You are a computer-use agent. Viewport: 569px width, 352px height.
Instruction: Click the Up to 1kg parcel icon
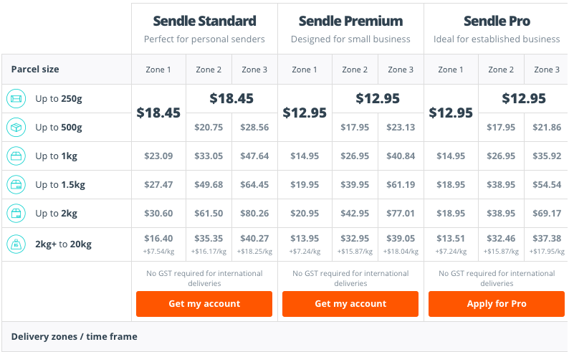(x=16, y=156)
